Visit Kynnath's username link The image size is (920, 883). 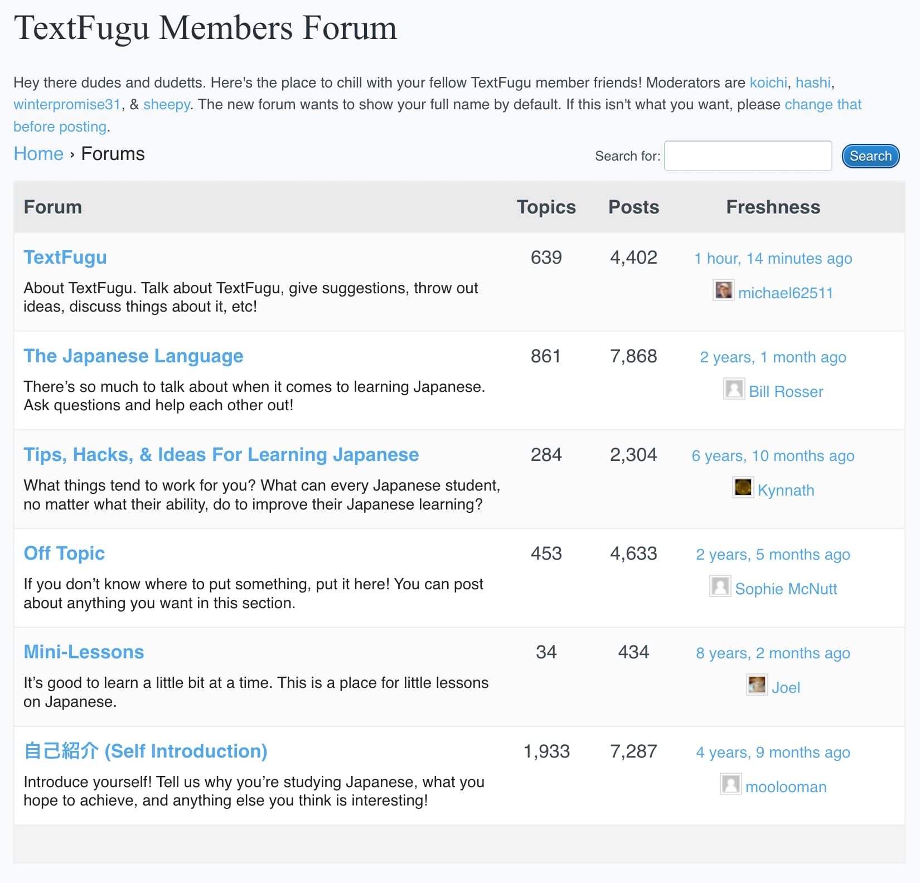tap(786, 491)
